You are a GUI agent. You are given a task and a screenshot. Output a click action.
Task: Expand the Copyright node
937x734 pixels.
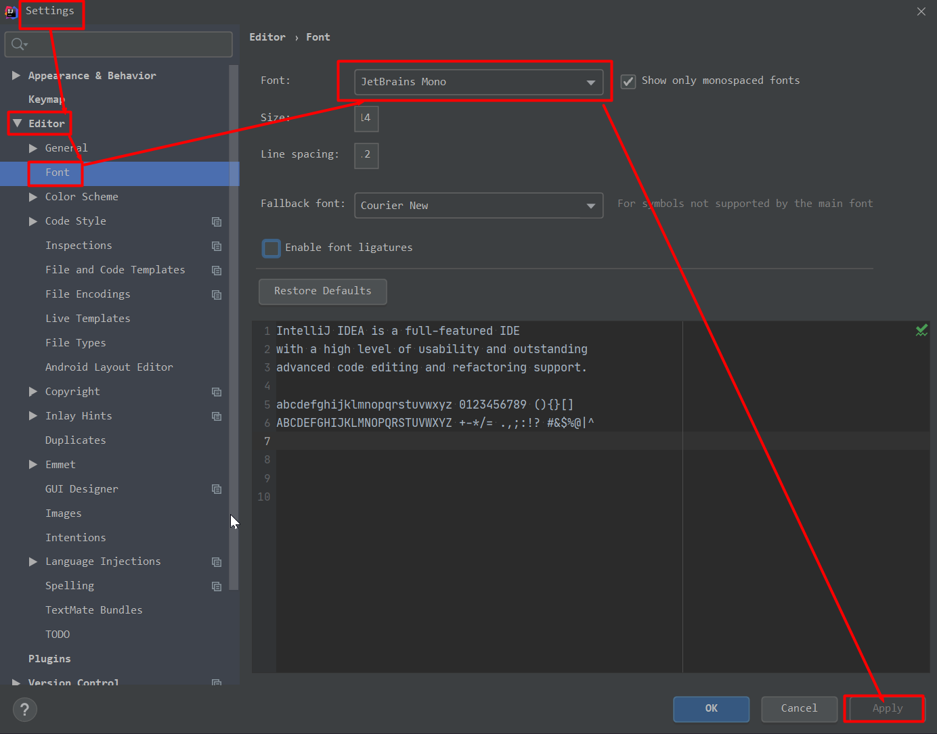point(32,392)
